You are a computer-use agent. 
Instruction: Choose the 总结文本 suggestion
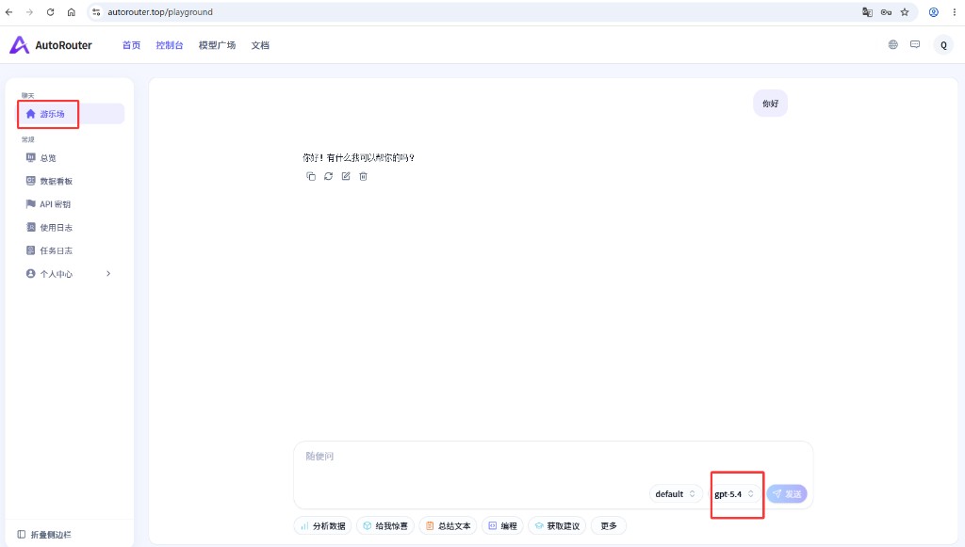448,526
